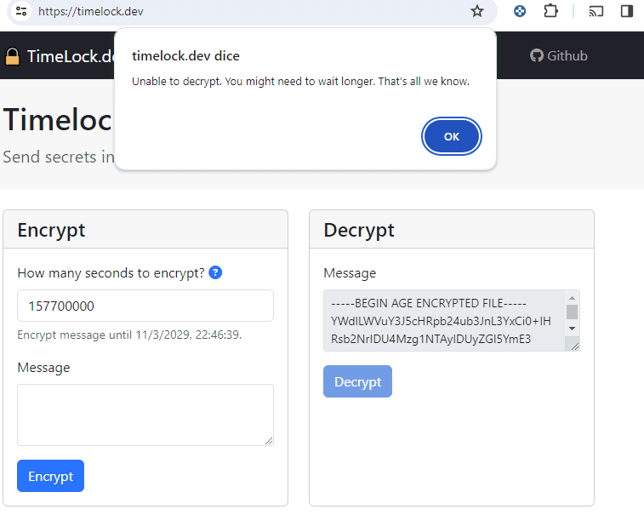
Task: Click the blue help question mark icon
Action: pos(215,273)
